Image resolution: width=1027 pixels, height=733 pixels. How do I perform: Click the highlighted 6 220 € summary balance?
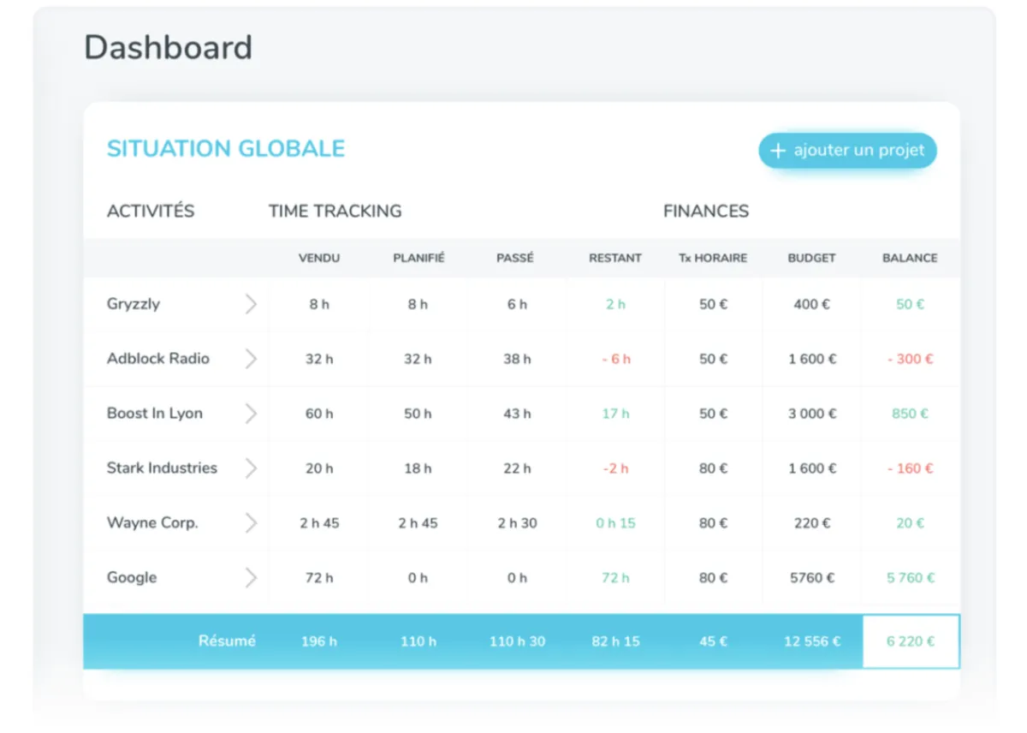click(911, 641)
